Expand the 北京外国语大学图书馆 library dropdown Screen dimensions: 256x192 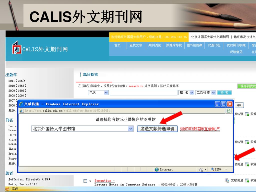130,129
